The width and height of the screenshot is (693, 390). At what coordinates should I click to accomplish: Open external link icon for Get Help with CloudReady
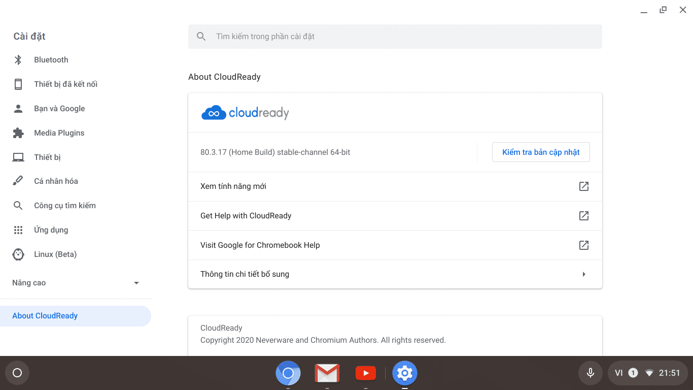click(x=584, y=216)
